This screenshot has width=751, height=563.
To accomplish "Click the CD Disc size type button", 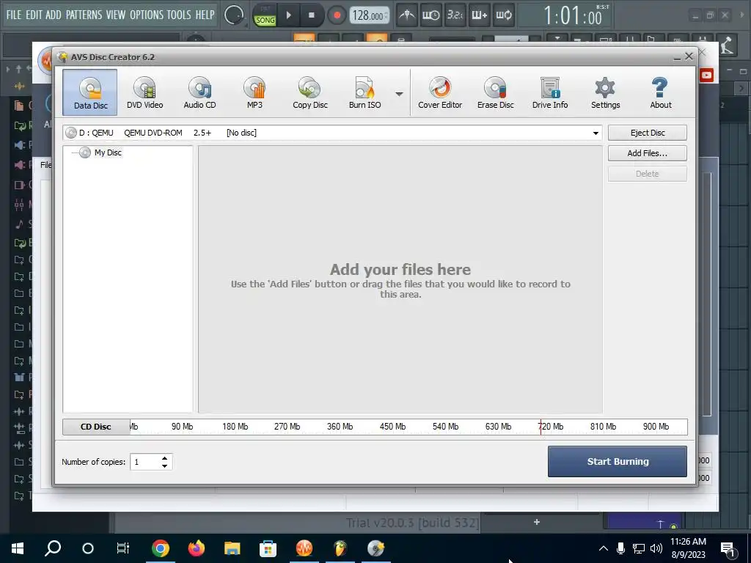I will click(x=96, y=427).
